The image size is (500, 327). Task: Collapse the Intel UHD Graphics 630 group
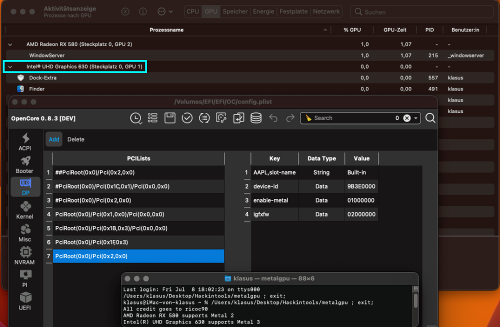[x=10, y=66]
